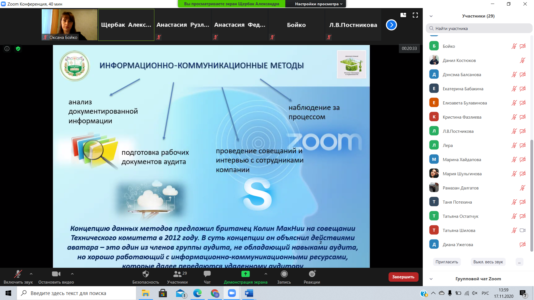Screen dimensions: 534x300
Task: Toggle Татьяна Шилова's camera icon
Action: [522, 230]
